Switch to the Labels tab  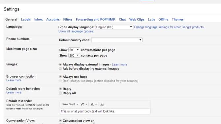pos(26,19)
